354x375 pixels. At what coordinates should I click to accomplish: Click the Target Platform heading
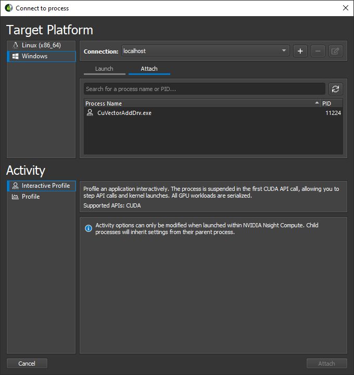coord(49,30)
